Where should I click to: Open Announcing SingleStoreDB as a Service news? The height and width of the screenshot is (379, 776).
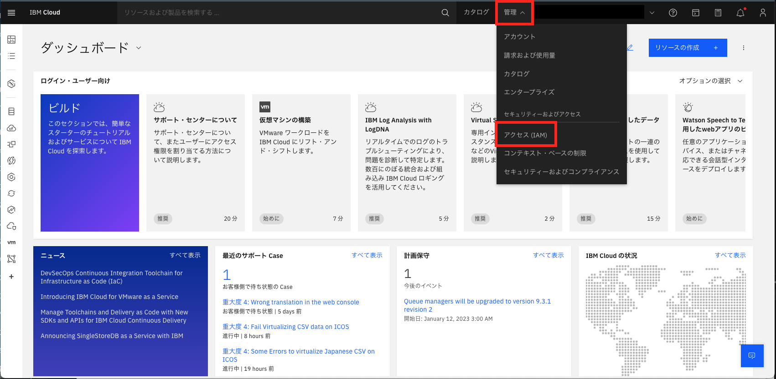click(112, 336)
